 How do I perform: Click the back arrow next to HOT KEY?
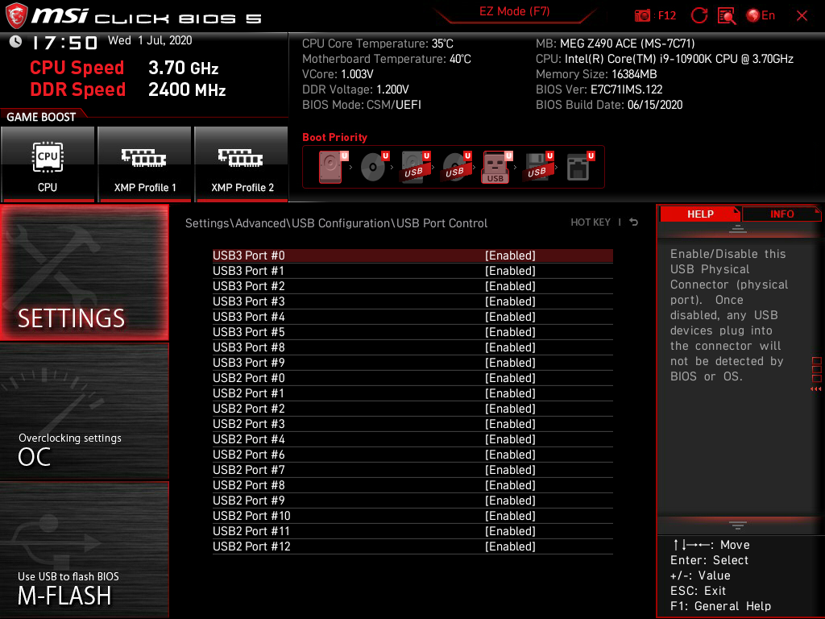click(x=633, y=222)
